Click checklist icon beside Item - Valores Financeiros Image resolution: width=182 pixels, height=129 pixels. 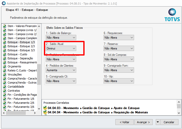4,26
